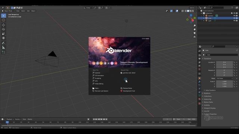Click the outliner filter funnel icon
This screenshot has width=239, height=134.
tap(232, 7)
